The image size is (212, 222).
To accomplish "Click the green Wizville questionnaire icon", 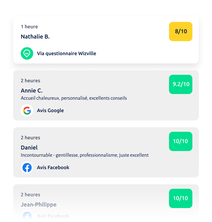I will (27, 53).
